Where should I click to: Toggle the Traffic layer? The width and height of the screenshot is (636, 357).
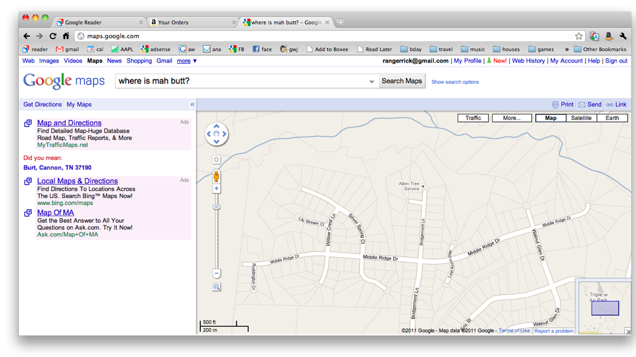point(473,118)
